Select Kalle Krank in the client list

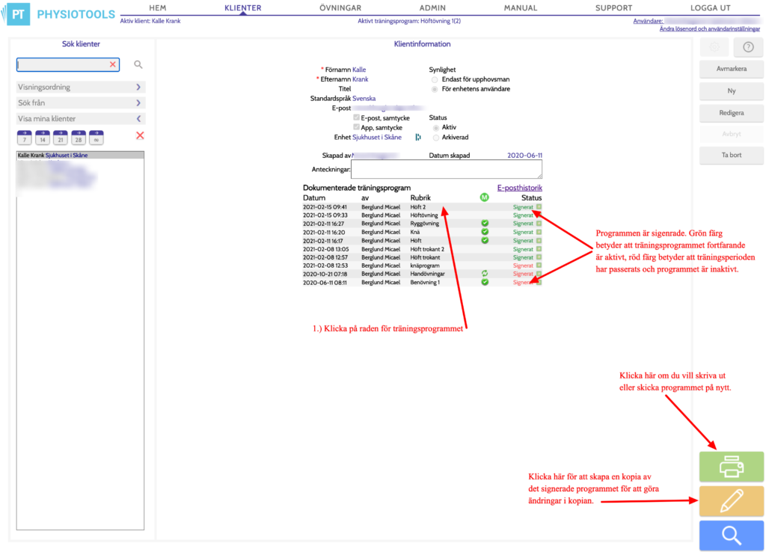click(80, 156)
